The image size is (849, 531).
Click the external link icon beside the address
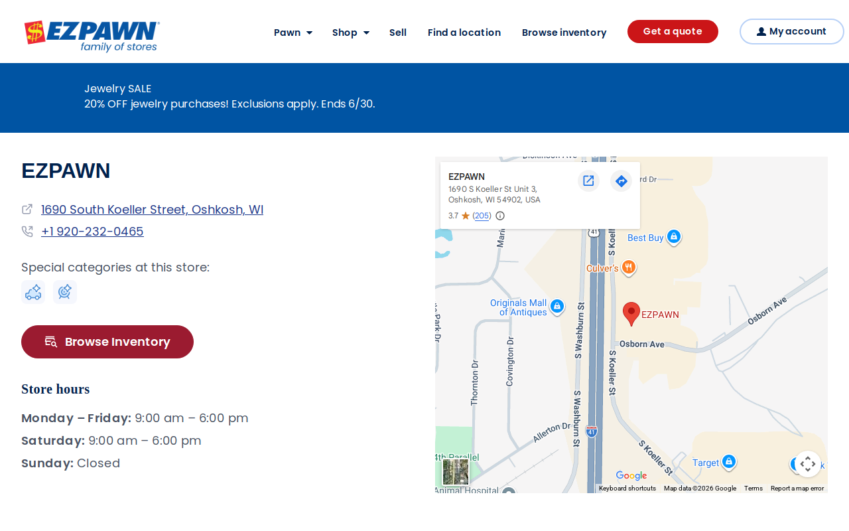(x=27, y=209)
